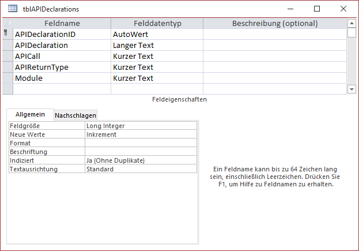This screenshot has width=359, height=251.
Task: Click the table icon in the title bar
Action: pyautogui.click(x=13, y=9)
